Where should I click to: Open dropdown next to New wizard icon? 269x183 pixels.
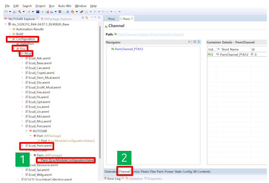[x=10, y=12]
